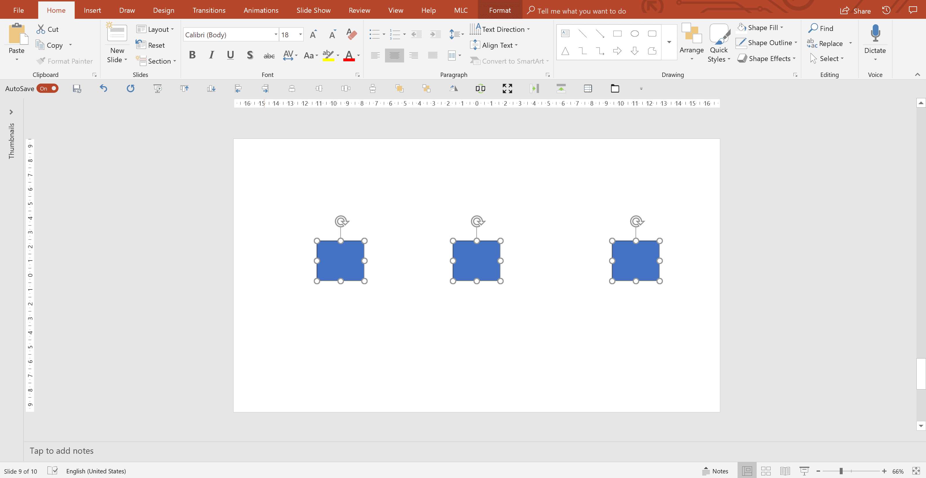Open Shape Fill dropdown

(760, 27)
